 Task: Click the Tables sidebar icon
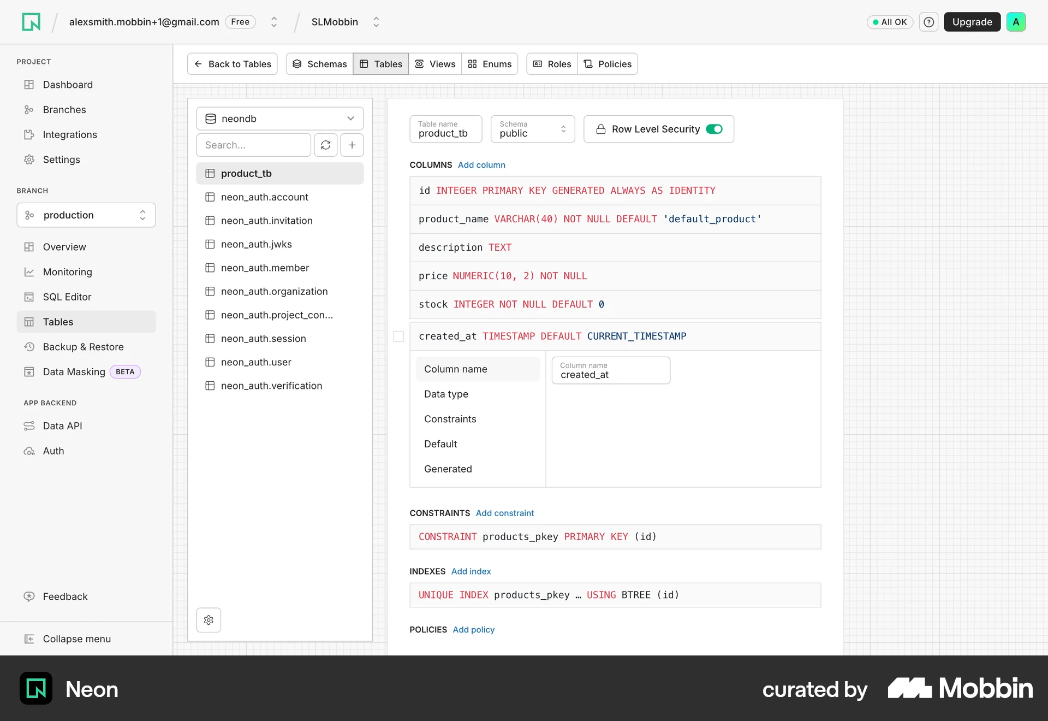point(29,322)
